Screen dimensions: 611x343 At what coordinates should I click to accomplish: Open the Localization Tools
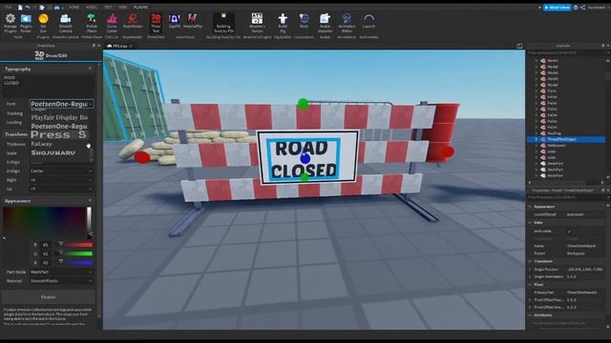click(304, 21)
